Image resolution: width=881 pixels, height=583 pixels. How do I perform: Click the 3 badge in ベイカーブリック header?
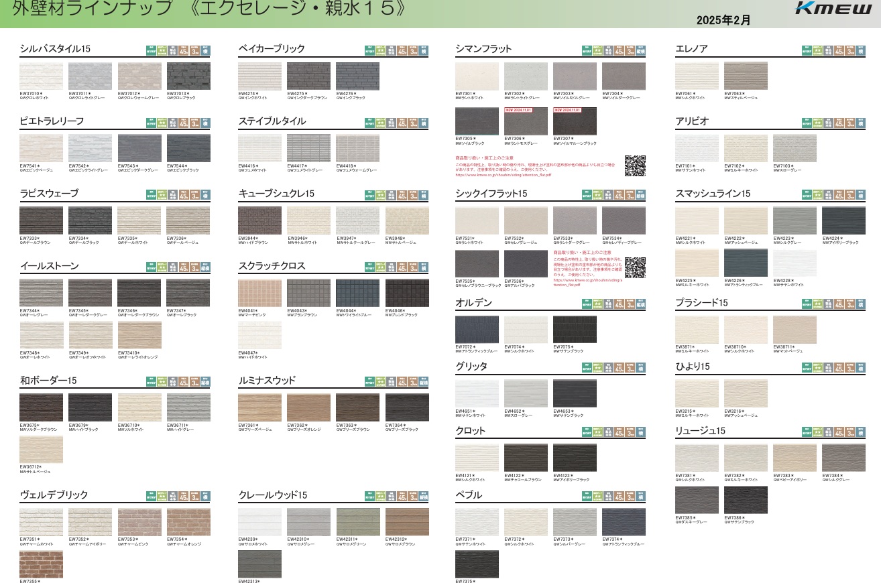pyautogui.click(x=414, y=50)
